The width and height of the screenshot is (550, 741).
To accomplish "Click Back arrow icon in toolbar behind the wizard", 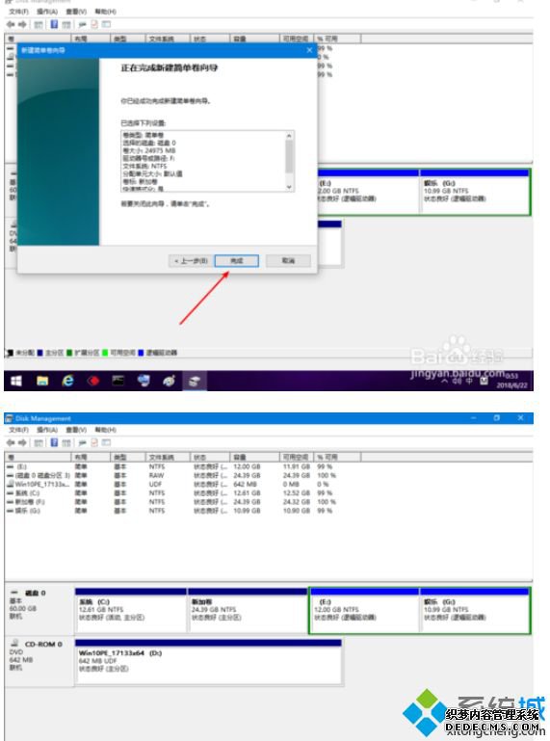I will pos(11,24).
